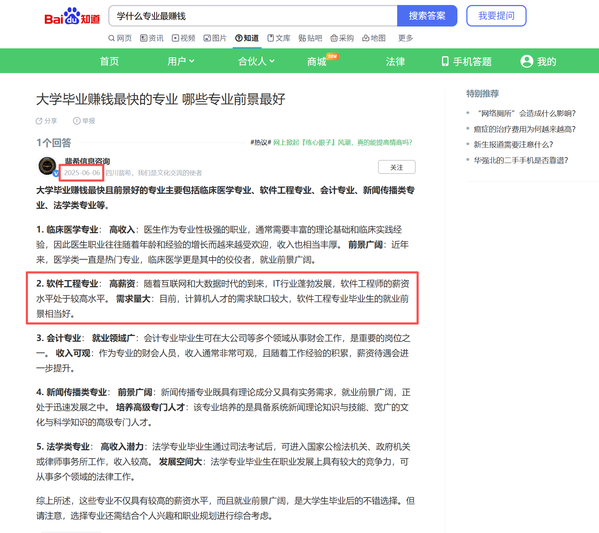Screen dimensions: 599x533
Task: Open the 更多 options dropdown
Action: point(405,38)
